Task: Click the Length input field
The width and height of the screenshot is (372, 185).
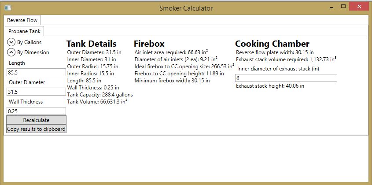Action: 36,72
